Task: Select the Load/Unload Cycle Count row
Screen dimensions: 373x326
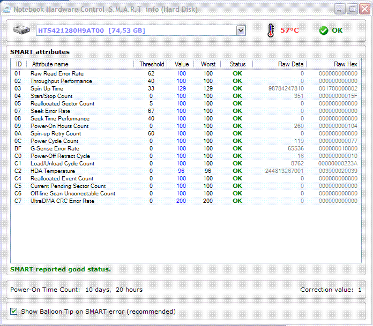Action: pyautogui.click(x=186, y=163)
